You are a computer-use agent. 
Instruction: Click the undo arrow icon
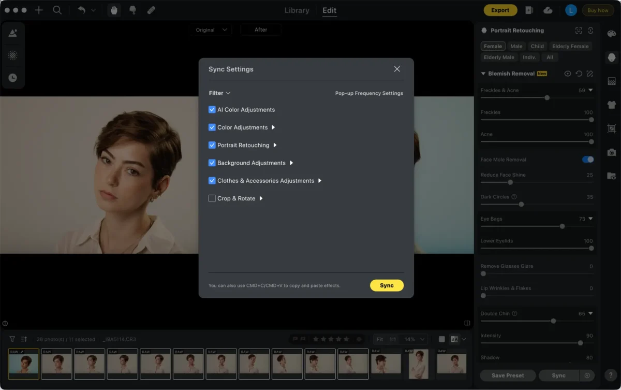82,10
